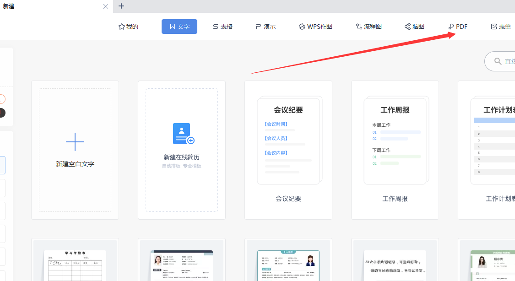Open the 流程图 flowchart section

click(x=369, y=27)
